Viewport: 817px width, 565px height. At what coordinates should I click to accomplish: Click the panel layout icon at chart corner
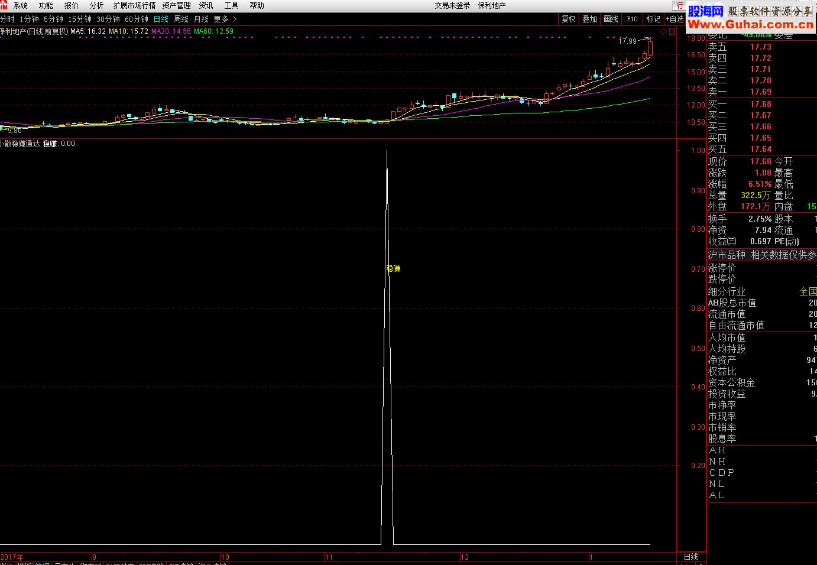[672, 31]
